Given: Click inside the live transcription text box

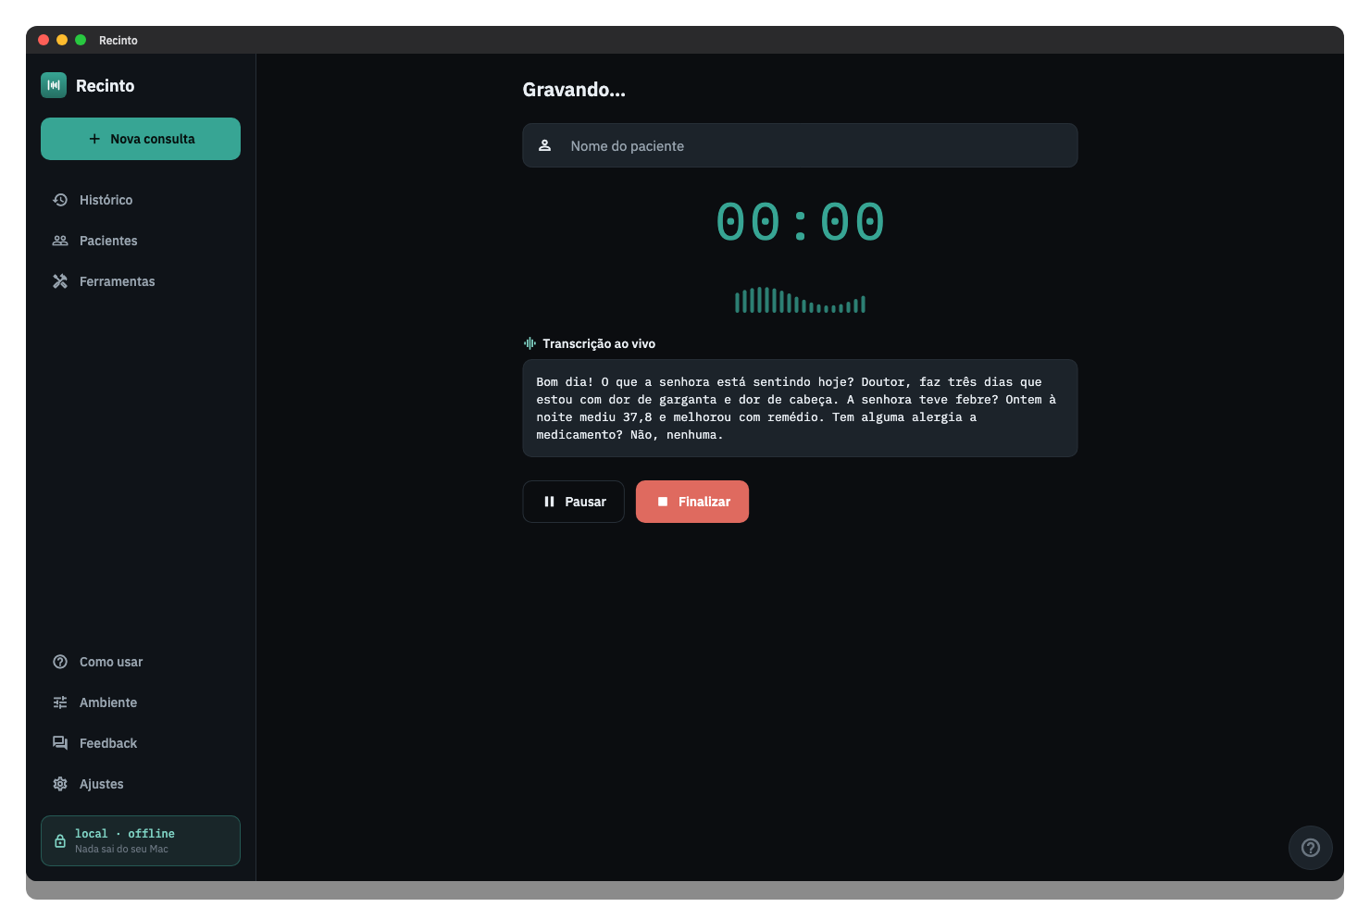Looking at the screenshot, I should 800,408.
